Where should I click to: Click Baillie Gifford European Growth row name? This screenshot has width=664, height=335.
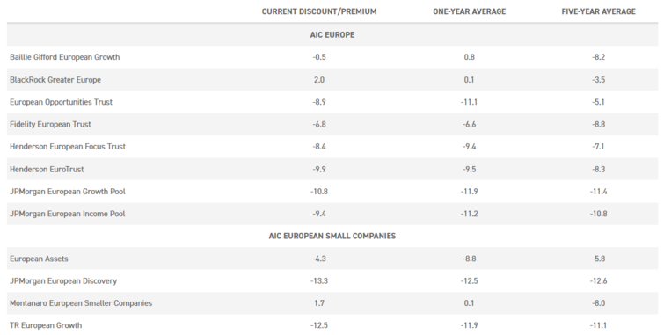[65, 57]
